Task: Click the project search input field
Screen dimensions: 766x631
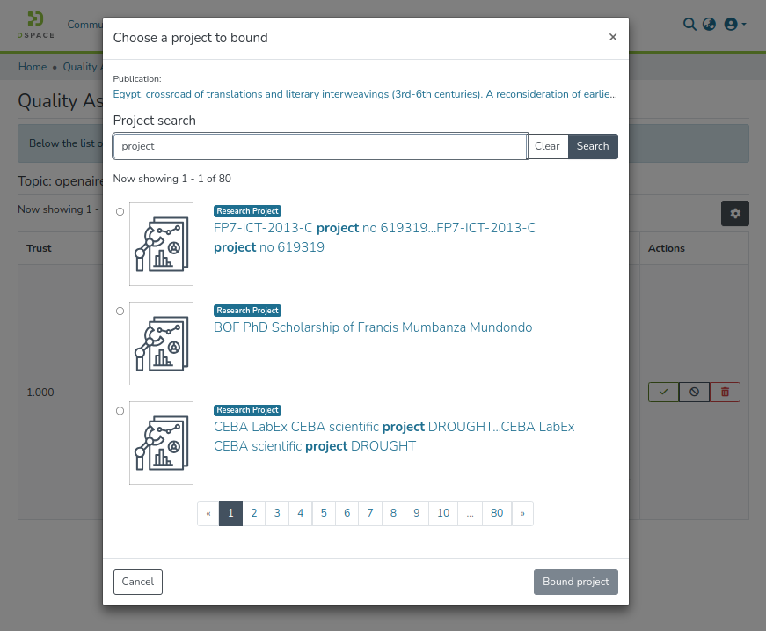Action: (x=320, y=146)
